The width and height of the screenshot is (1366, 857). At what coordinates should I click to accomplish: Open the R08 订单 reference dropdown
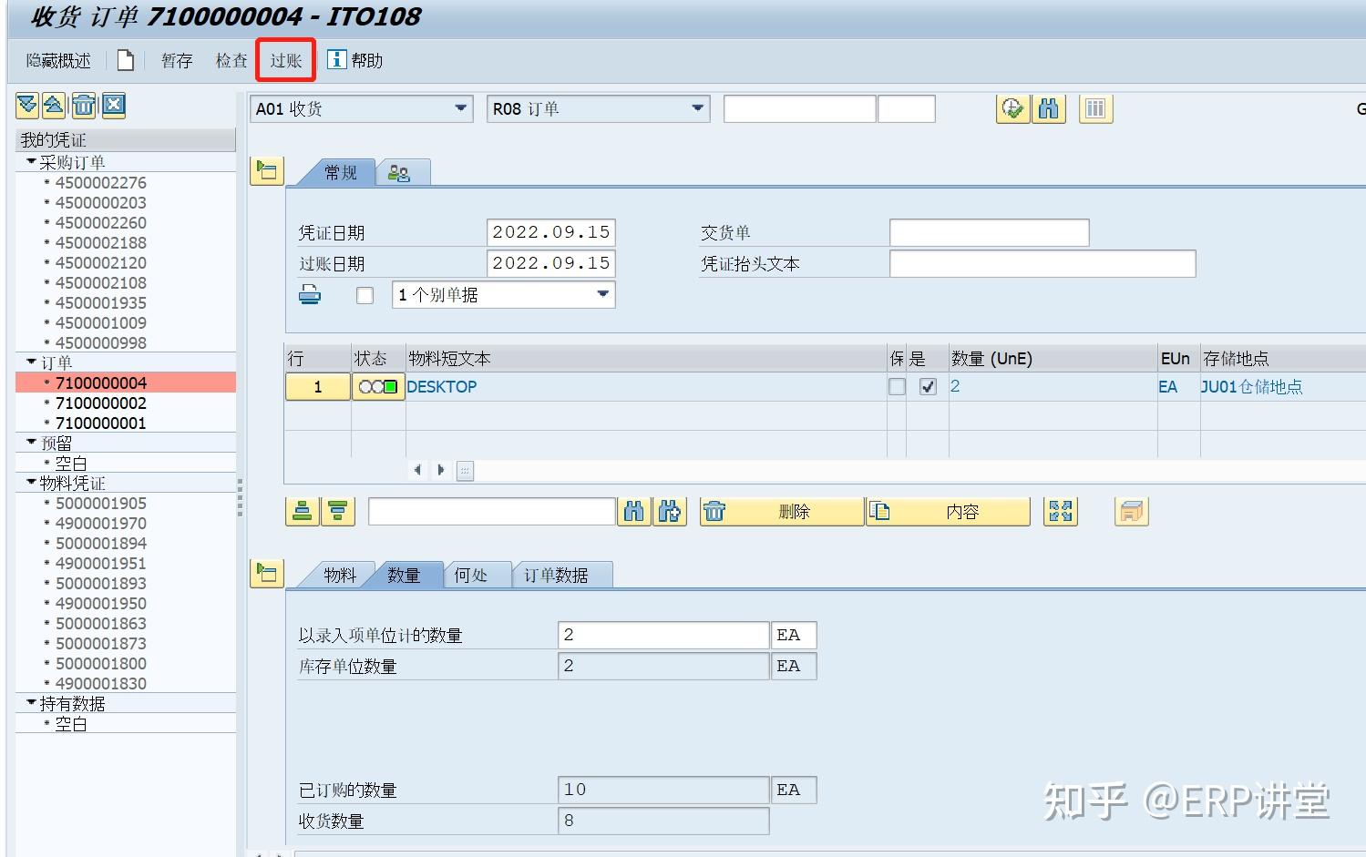pos(697,108)
